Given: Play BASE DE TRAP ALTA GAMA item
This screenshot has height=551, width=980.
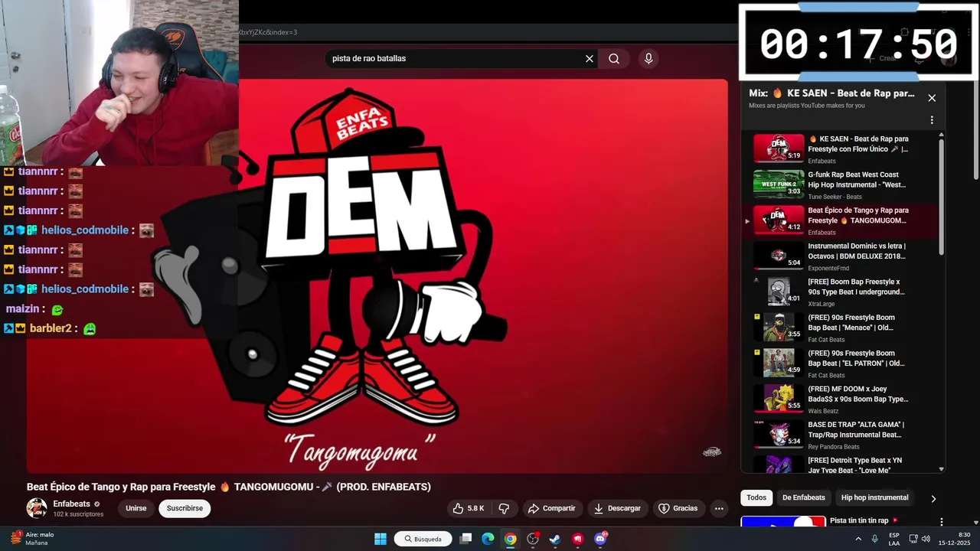Looking at the screenshot, I should pos(838,435).
